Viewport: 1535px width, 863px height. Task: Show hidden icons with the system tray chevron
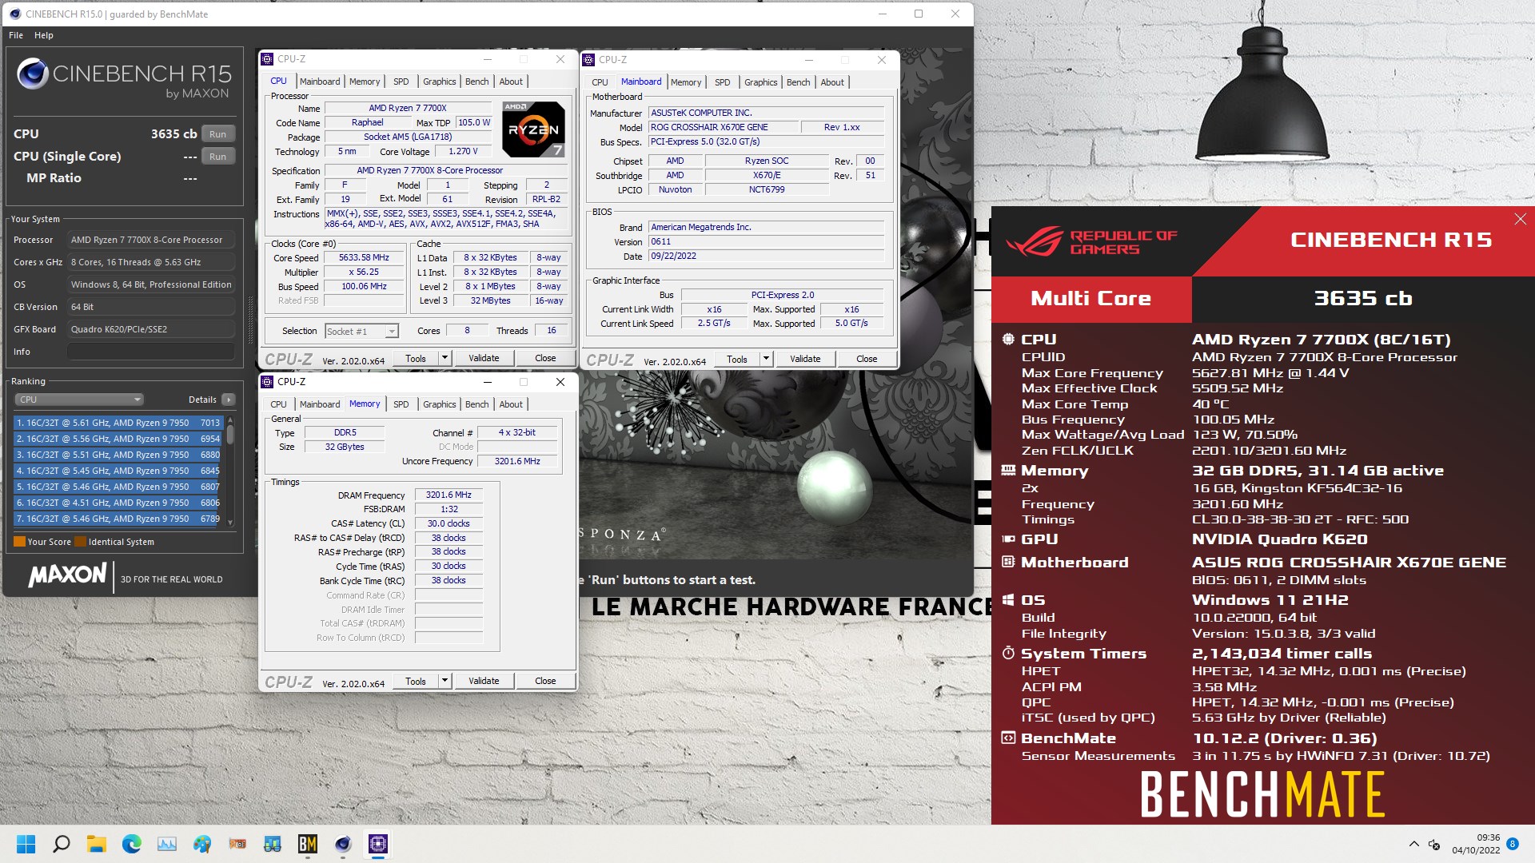pos(1413,844)
